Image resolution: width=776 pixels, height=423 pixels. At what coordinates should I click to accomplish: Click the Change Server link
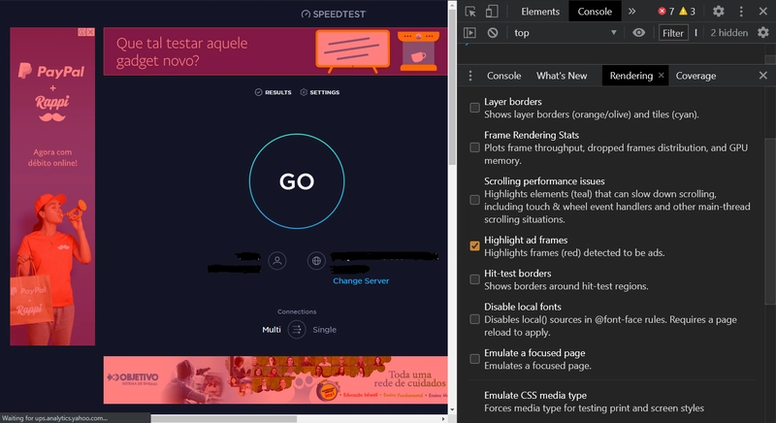(361, 281)
